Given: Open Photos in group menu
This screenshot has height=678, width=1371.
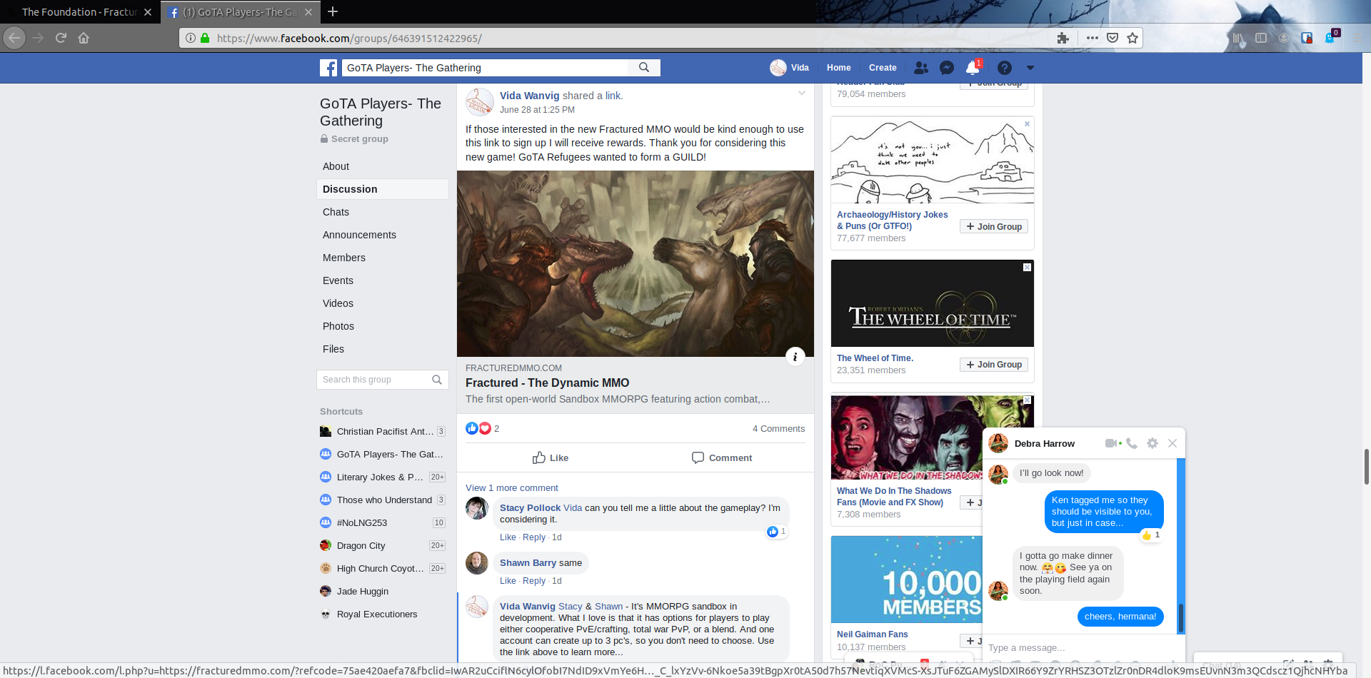Looking at the screenshot, I should (338, 326).
